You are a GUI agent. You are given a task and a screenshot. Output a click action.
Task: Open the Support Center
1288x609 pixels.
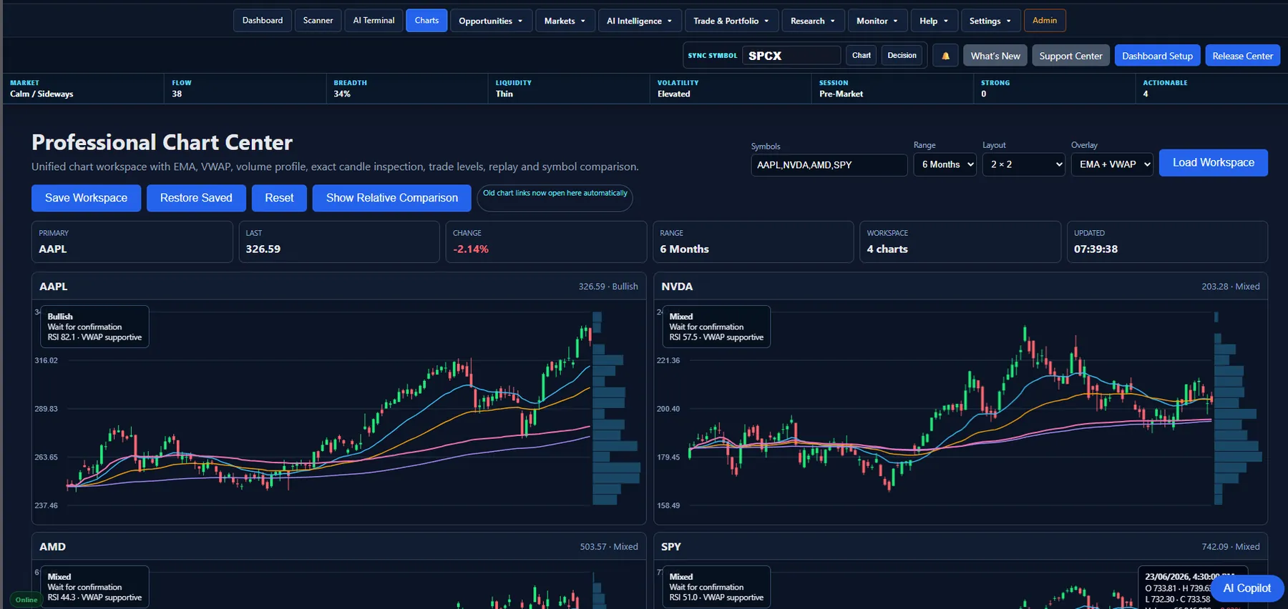(1070, 56)
